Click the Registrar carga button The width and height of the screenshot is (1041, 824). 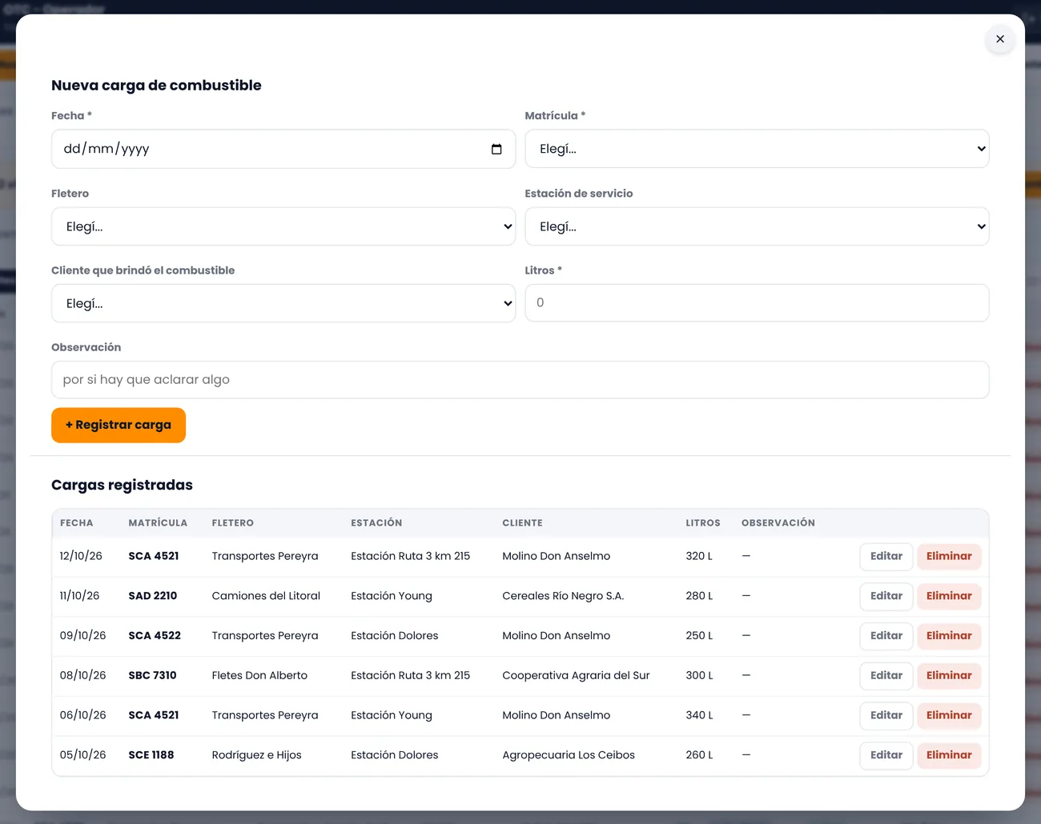[x=119, y=425]
